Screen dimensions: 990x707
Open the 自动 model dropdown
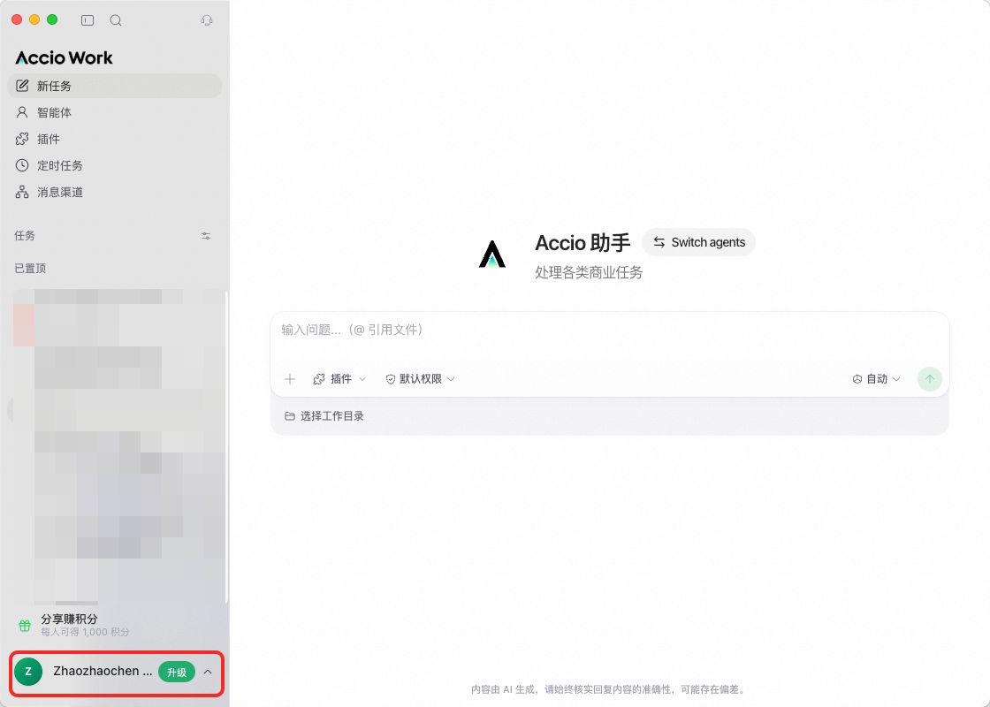(x=876, y=379)
